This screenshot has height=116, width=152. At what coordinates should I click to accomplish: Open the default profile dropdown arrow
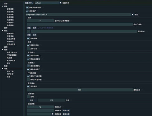pyautogui.click(x=60, y=3)
